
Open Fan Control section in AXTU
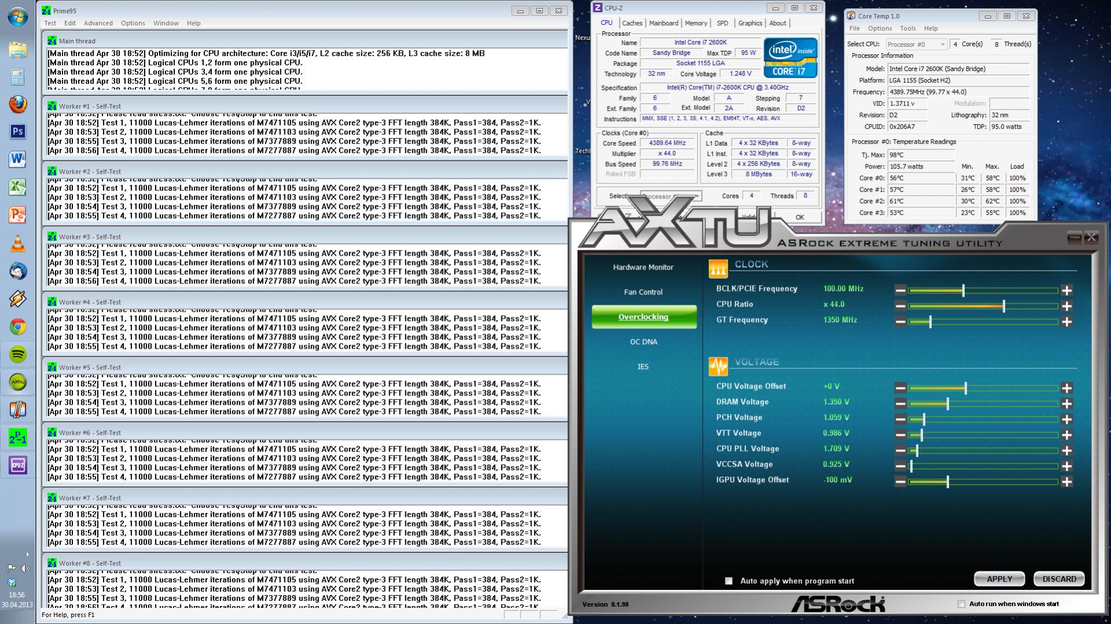click(643, 292)
